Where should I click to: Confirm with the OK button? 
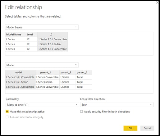point(130,128)
